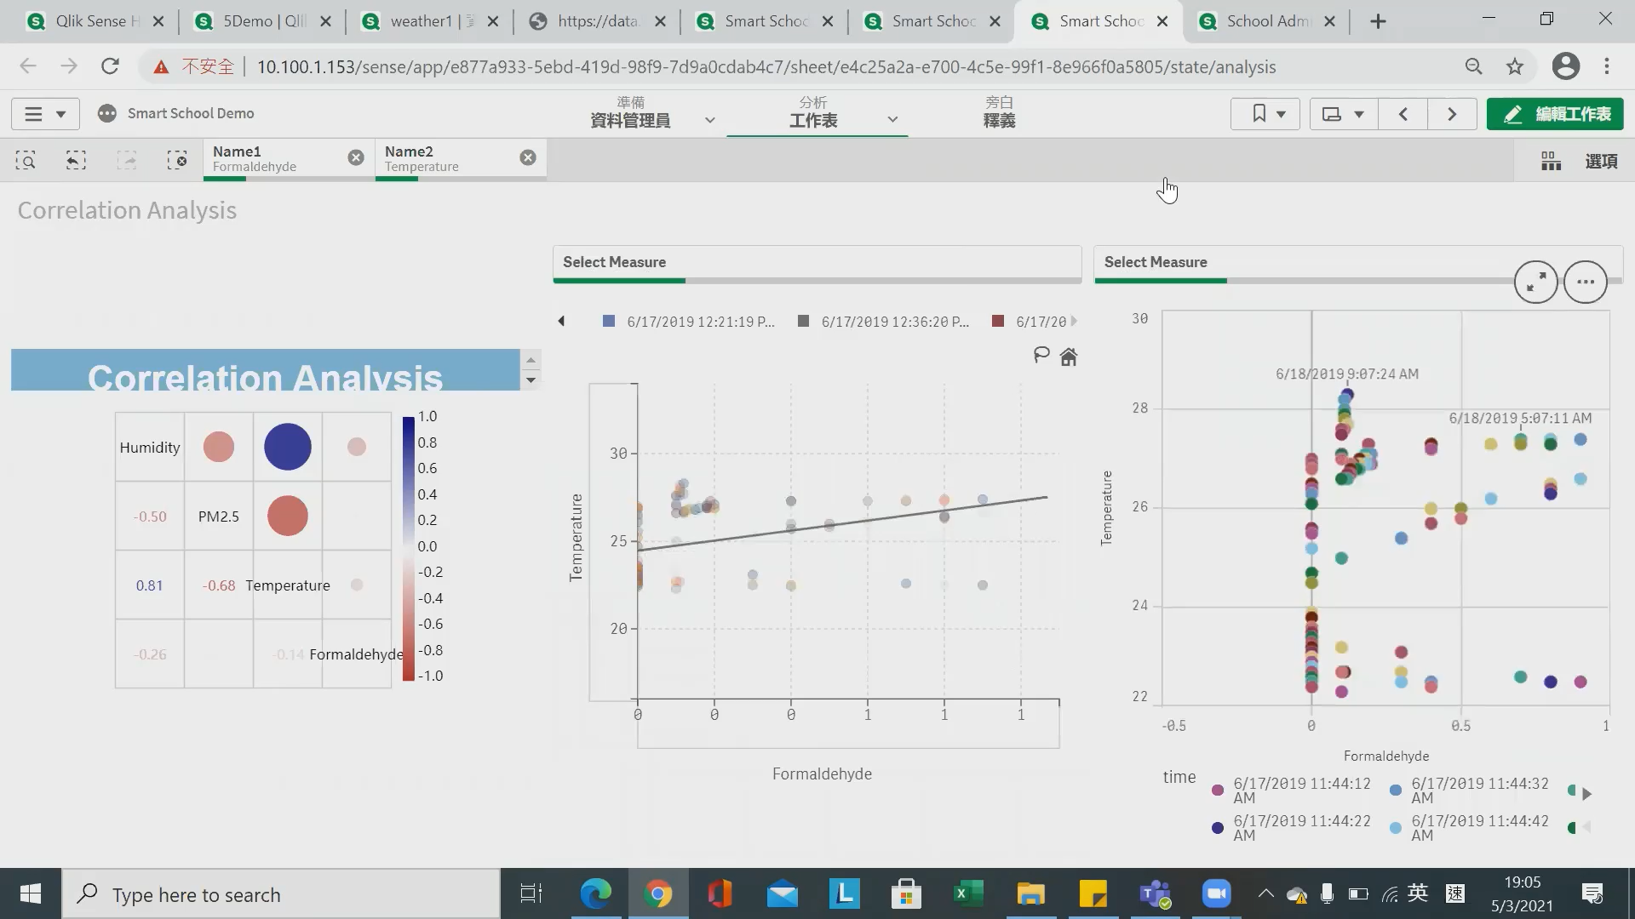Click the 編輯工作表 edit sheet button

click(1555, 114)
